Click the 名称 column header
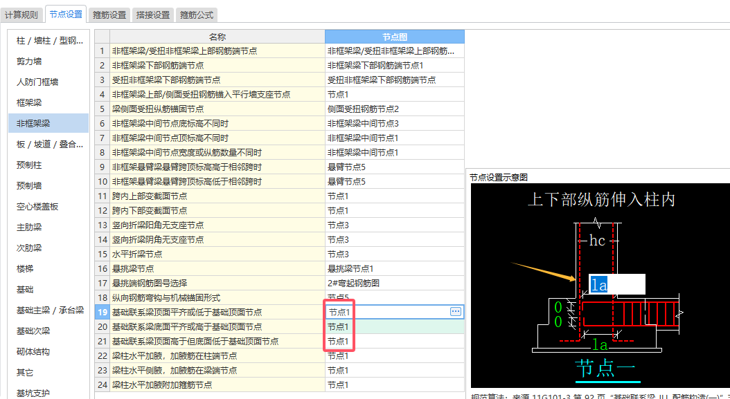Image resolution: width=730 pixels, height=399 pixels. [217, 37]
